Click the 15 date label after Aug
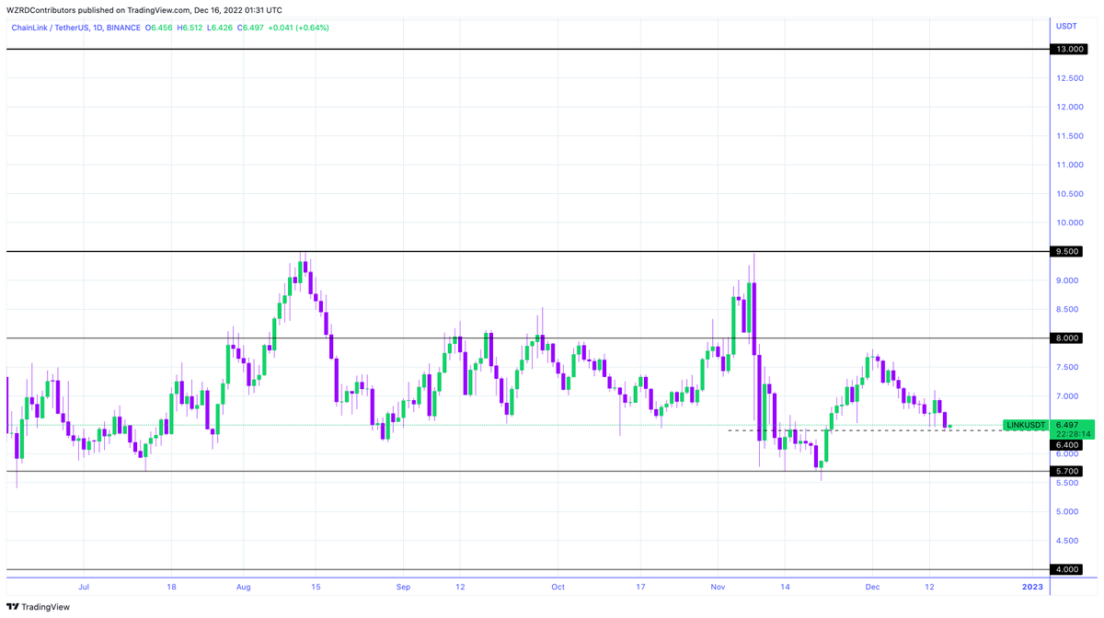The height and width of the screenshot is (618, 1104). pos(315,586)
